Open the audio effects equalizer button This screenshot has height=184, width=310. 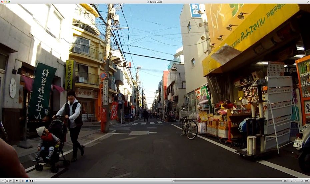[x=306, y=181]
